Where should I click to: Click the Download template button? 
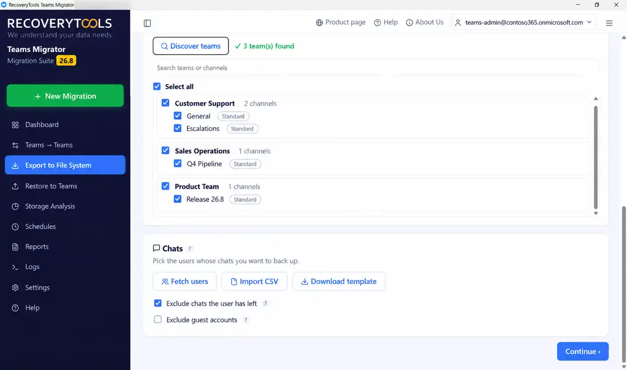339,282
